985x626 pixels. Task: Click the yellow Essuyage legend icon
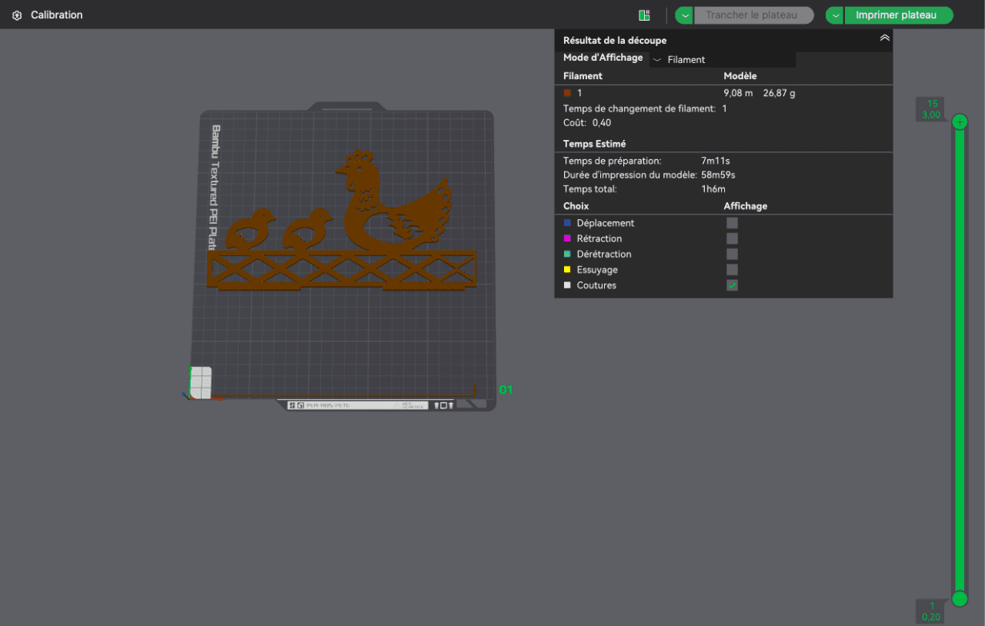coord(568,270)
